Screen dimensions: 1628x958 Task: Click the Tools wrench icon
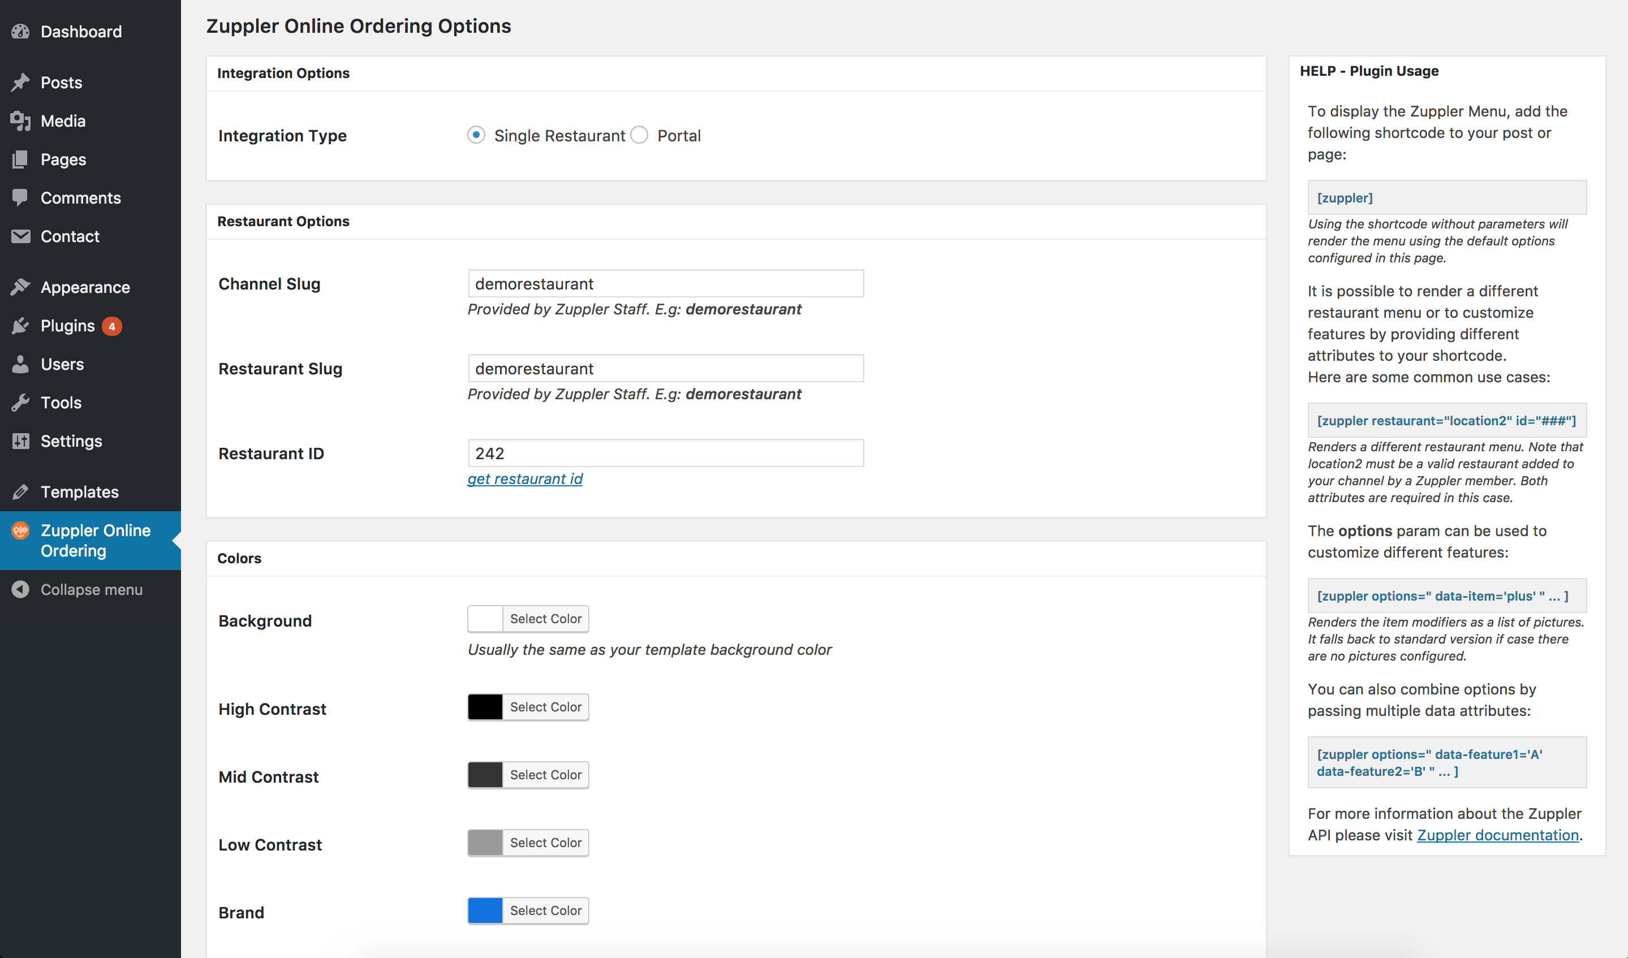coord(21,403)
